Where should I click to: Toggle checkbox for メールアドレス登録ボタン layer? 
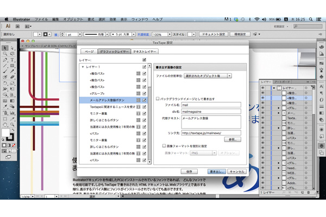(x=145, y=100)
